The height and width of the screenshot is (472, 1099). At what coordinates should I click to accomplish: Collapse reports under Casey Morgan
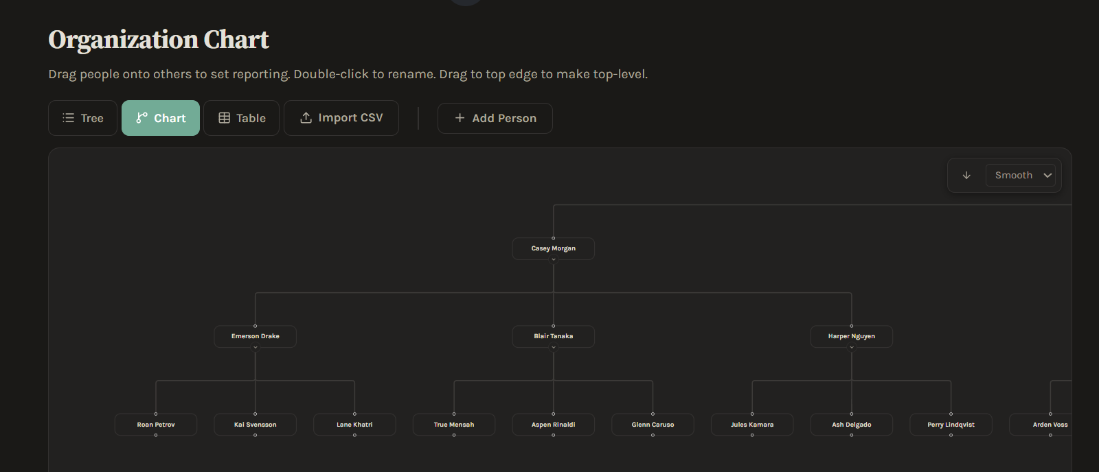click(554, 259)
